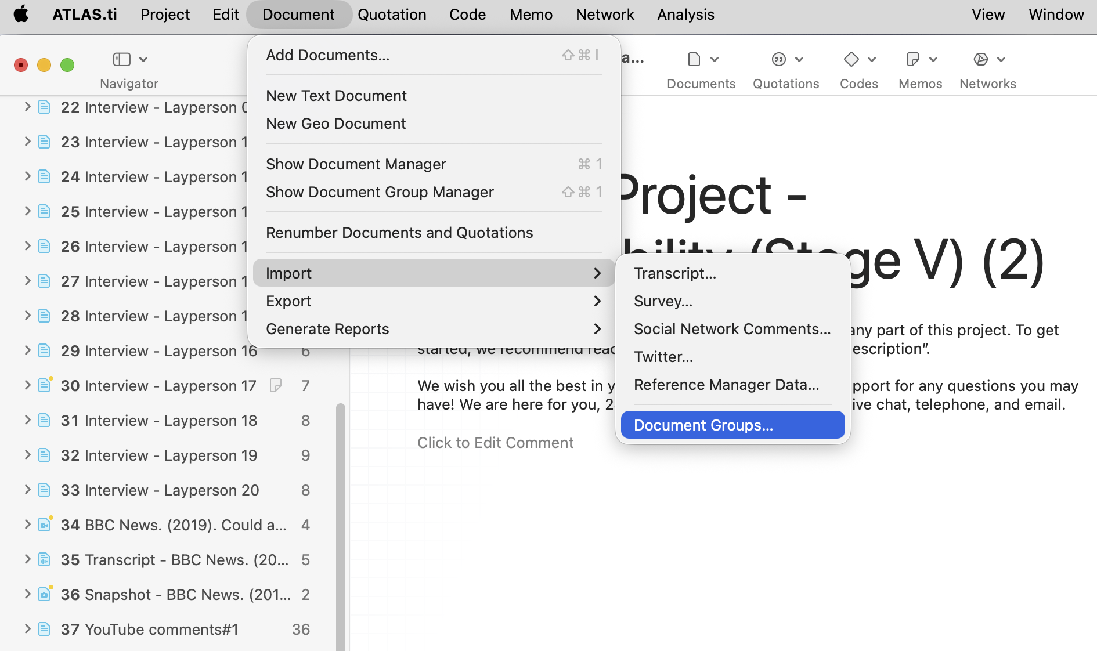Click document icon for 32 Interview
Image resolution: width=1097 pixels, height=651 pixels.
point(44,455)
